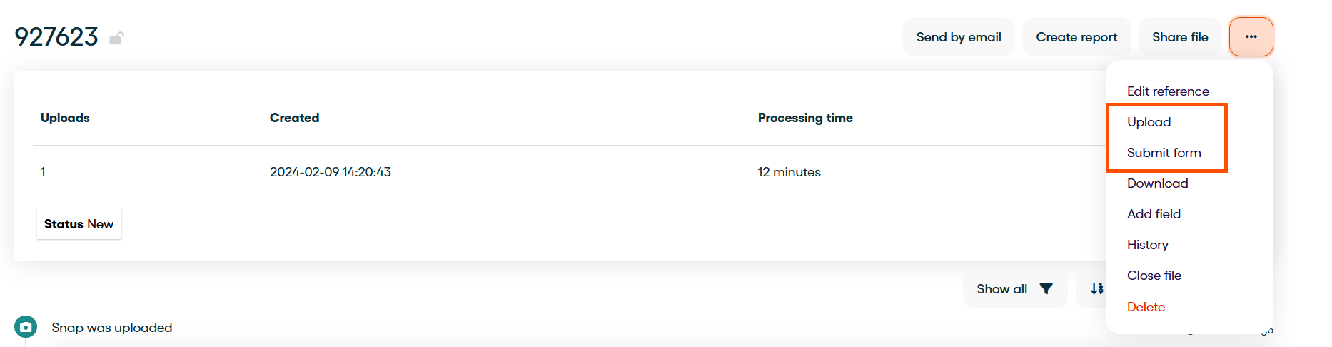
Task: Open the three-dots more options button
Action: click(x=1251, y=36)
